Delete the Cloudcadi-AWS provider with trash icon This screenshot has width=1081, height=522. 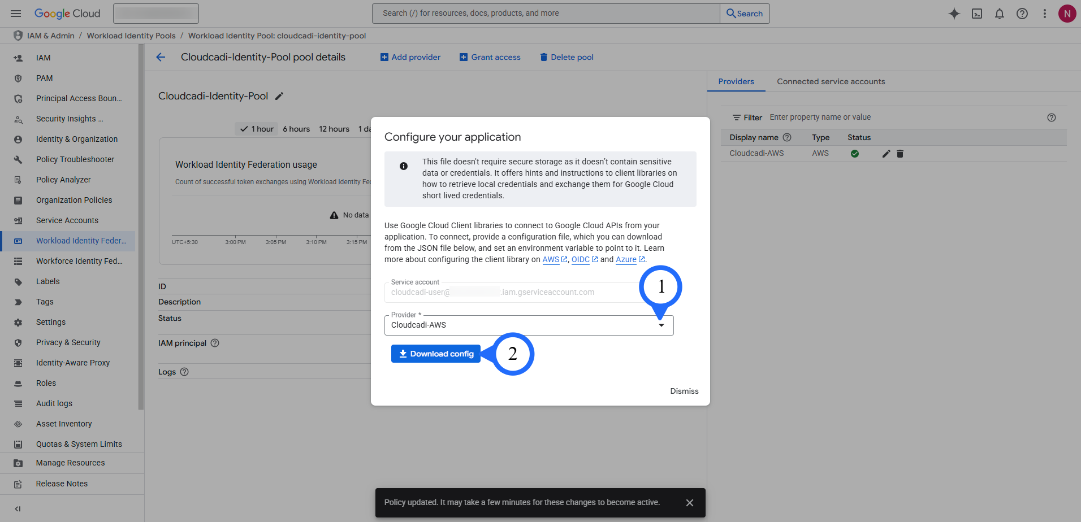click(900, 154)
